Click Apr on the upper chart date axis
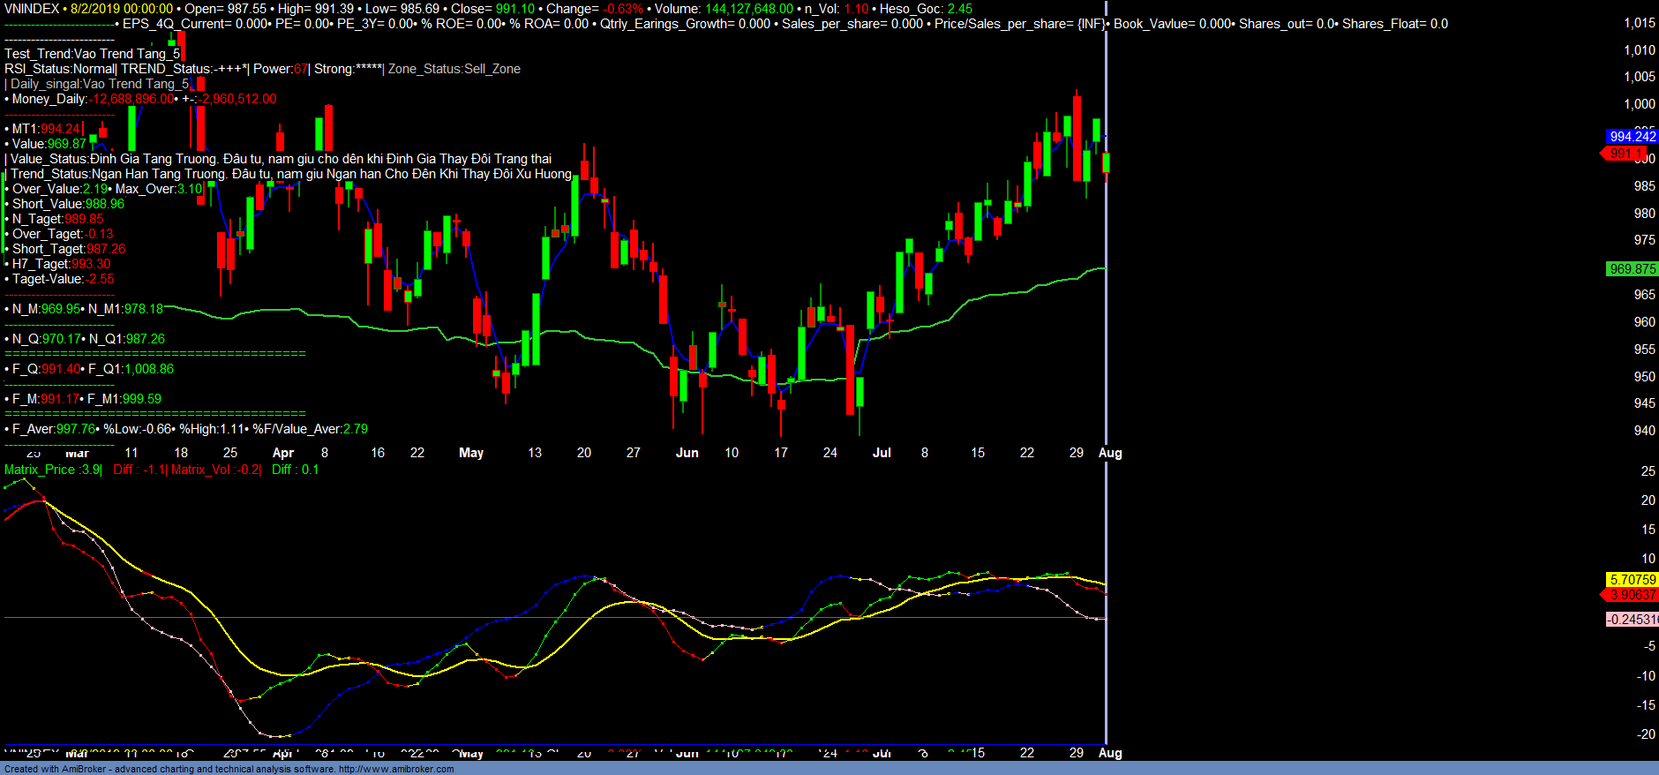The image size is (1659, 775). click(x=283, y=453)
